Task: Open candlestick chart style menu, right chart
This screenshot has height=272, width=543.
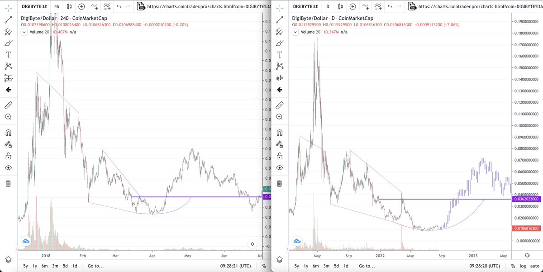Action: (339, 7)
